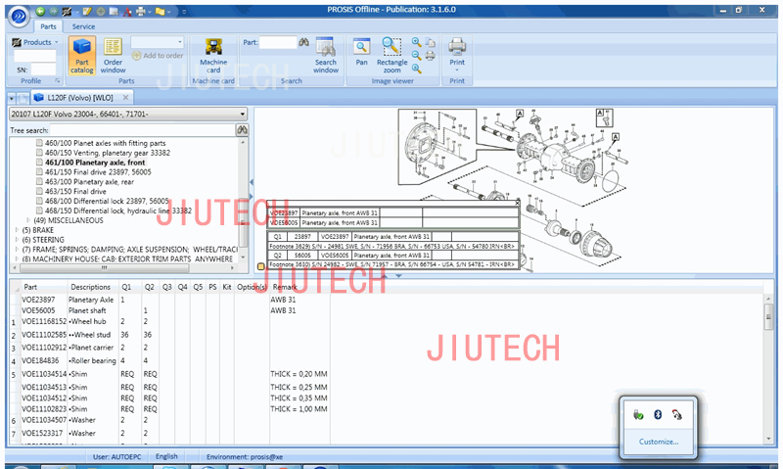Select 463/150 Final drive tree item

(x=75, y=191)
